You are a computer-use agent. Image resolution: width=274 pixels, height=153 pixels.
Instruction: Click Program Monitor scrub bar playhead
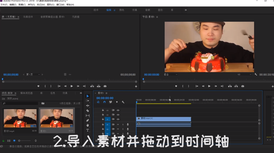[143, 79]
